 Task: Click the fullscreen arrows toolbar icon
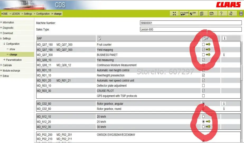coord(174,13)
